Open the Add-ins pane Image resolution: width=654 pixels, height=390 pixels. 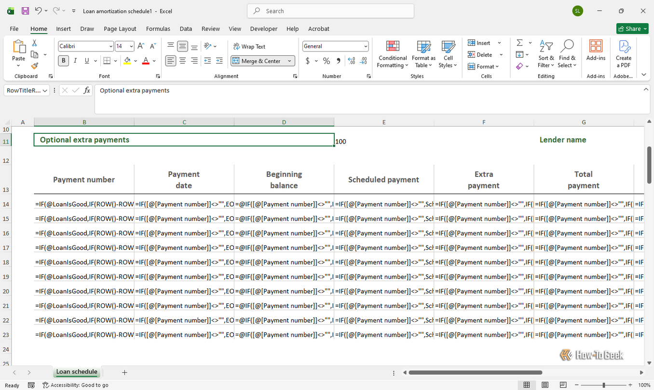(596, 50)
